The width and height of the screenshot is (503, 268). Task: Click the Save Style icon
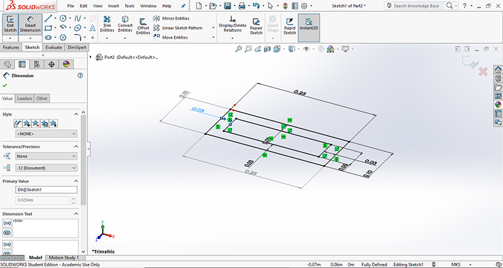45,123
